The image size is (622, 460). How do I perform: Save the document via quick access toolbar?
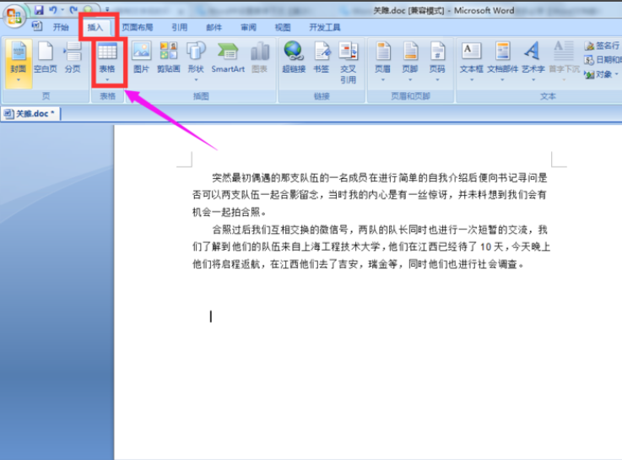[x=39, y=9]
